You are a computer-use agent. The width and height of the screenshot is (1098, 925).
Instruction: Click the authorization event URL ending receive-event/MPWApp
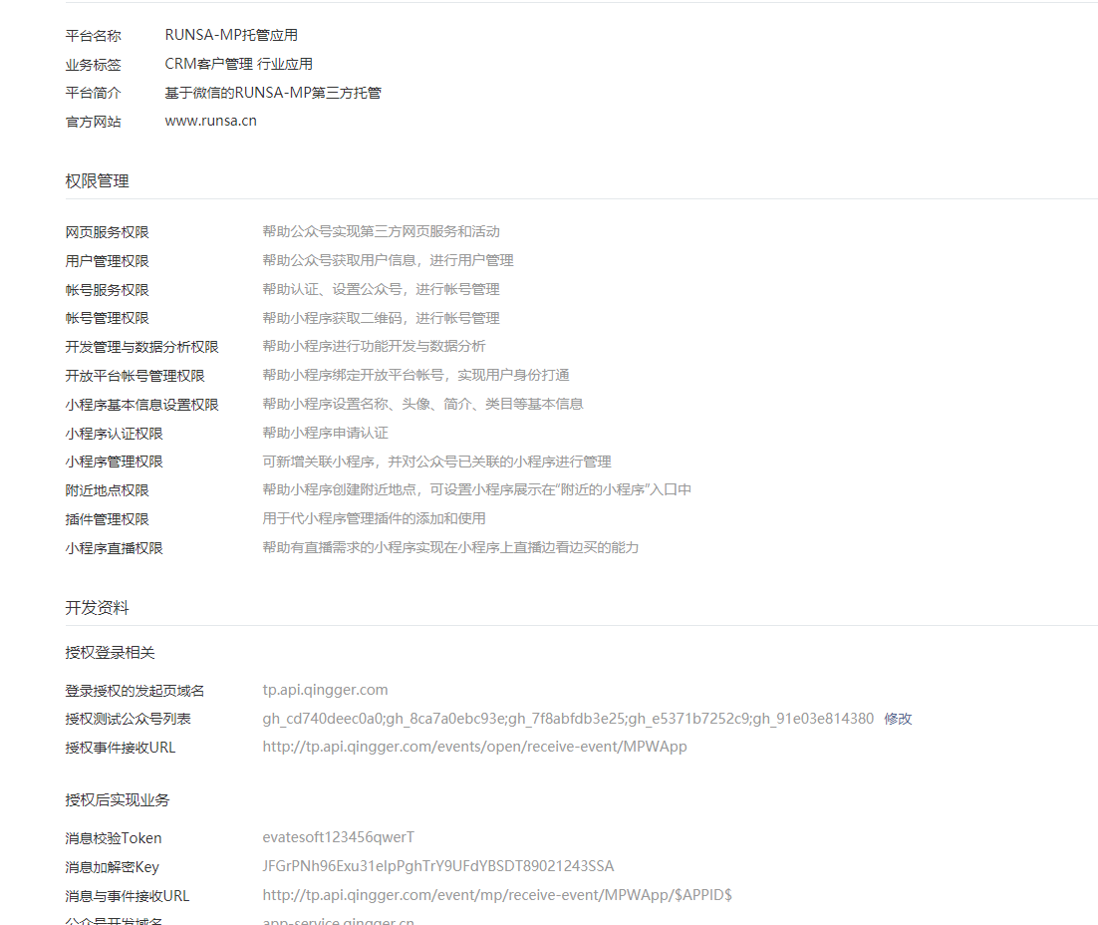coord(475,747)
